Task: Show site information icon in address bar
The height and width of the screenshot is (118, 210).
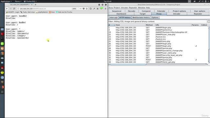Action: click(18, 9)
